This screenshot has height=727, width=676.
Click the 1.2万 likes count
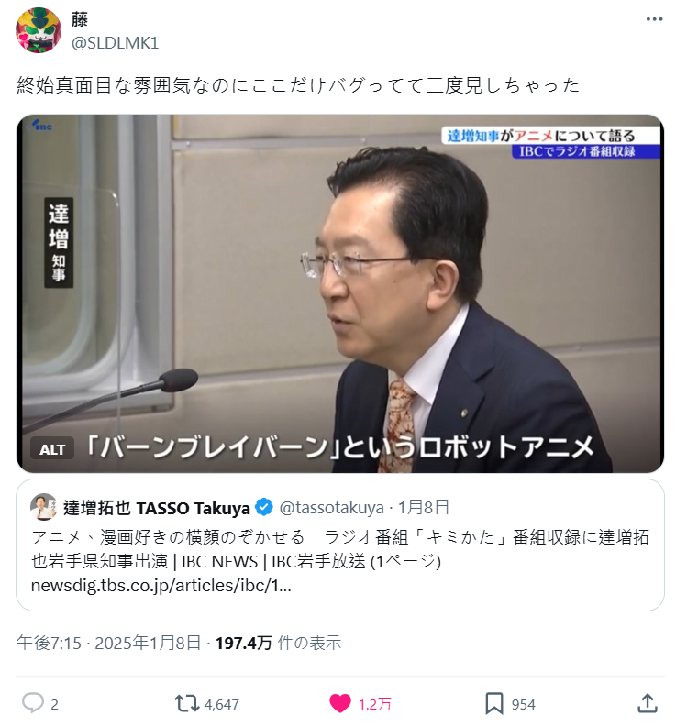point(374,704)
